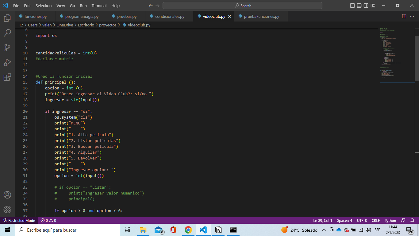Open the volume control in system tray
Image resolution: width=419 pixels, height=236 pixels.
click(368, 230)
